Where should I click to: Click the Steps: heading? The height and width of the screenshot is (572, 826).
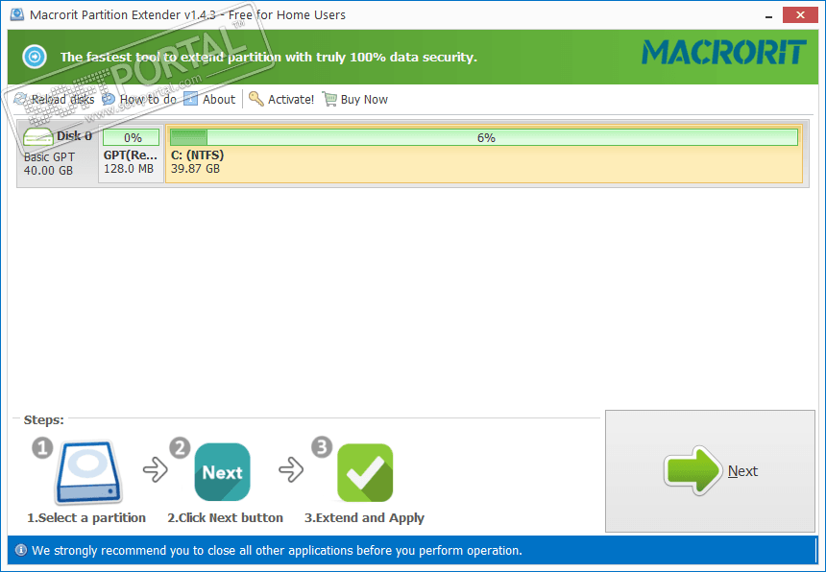(x=44, y=420)
